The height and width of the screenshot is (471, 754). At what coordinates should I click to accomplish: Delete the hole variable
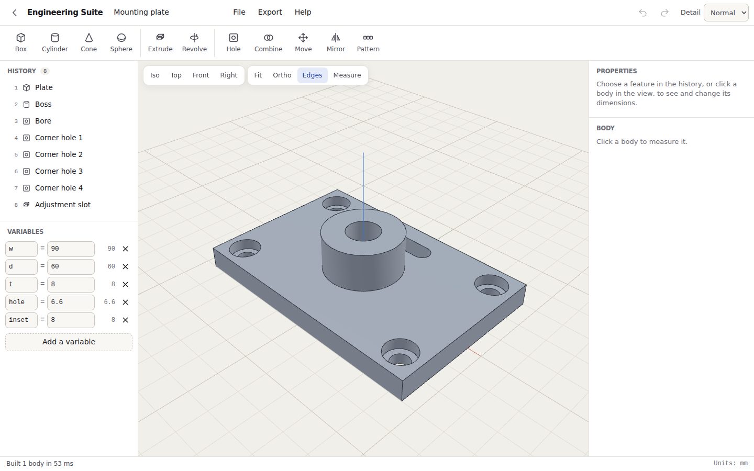(125, 302)
